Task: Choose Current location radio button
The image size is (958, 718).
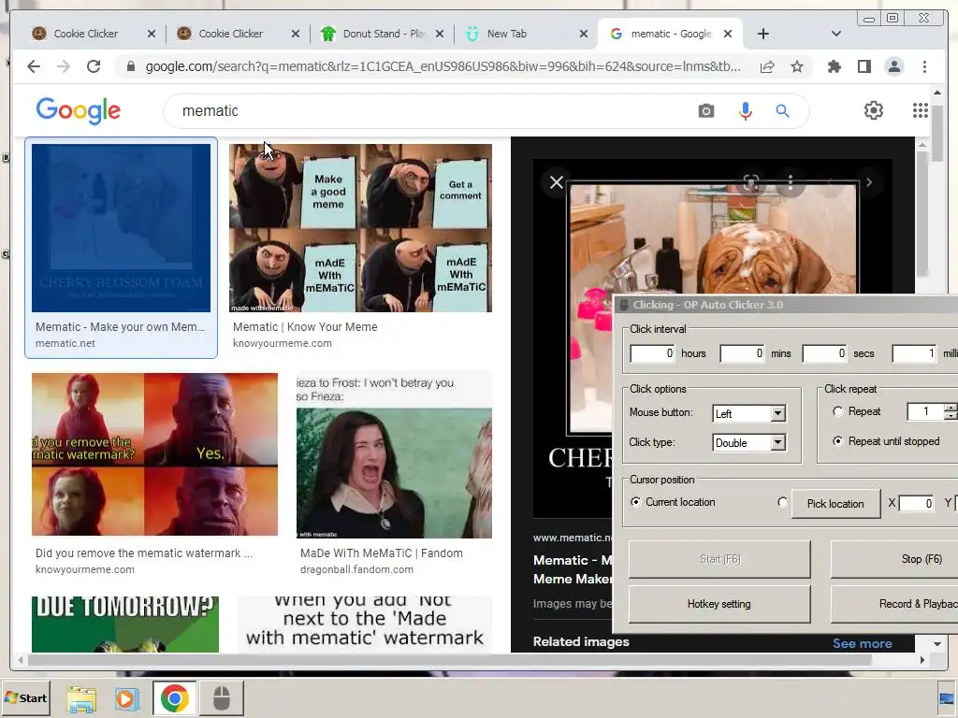Action: tap(636, 502)
